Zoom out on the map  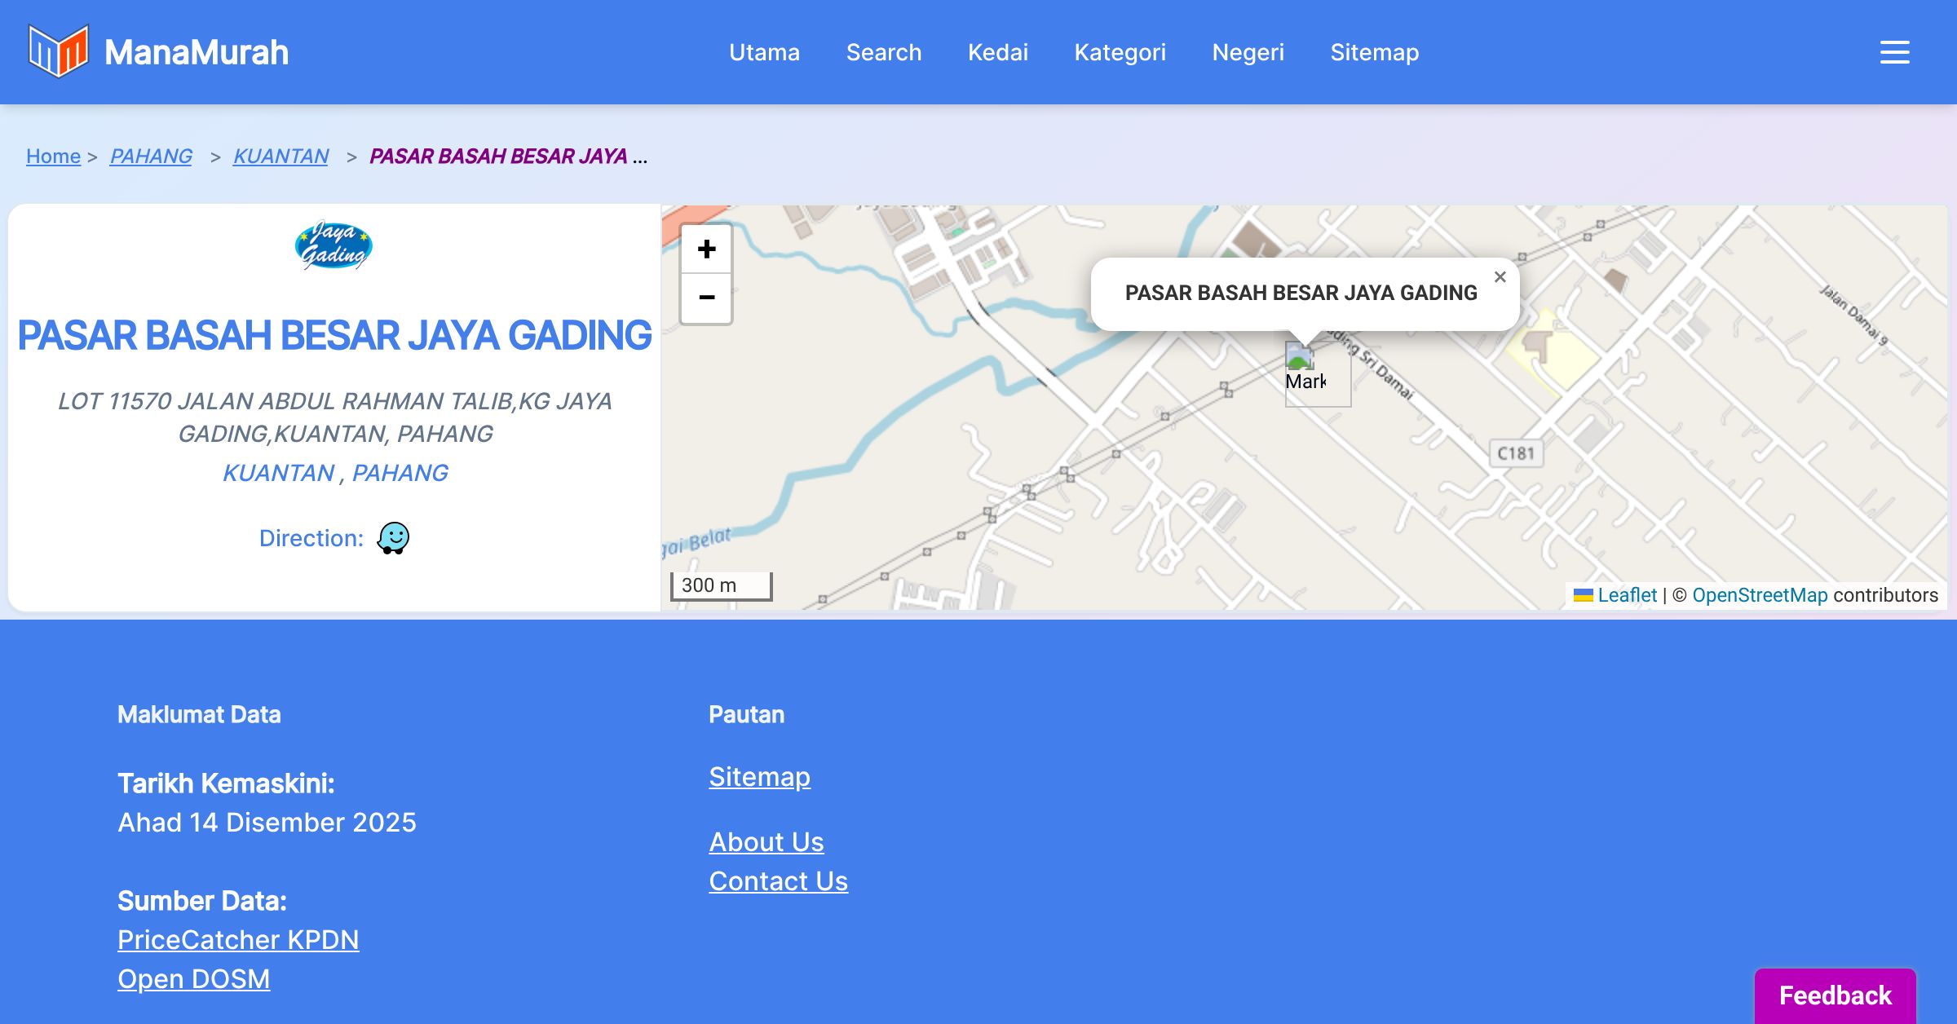coord(706,298)
